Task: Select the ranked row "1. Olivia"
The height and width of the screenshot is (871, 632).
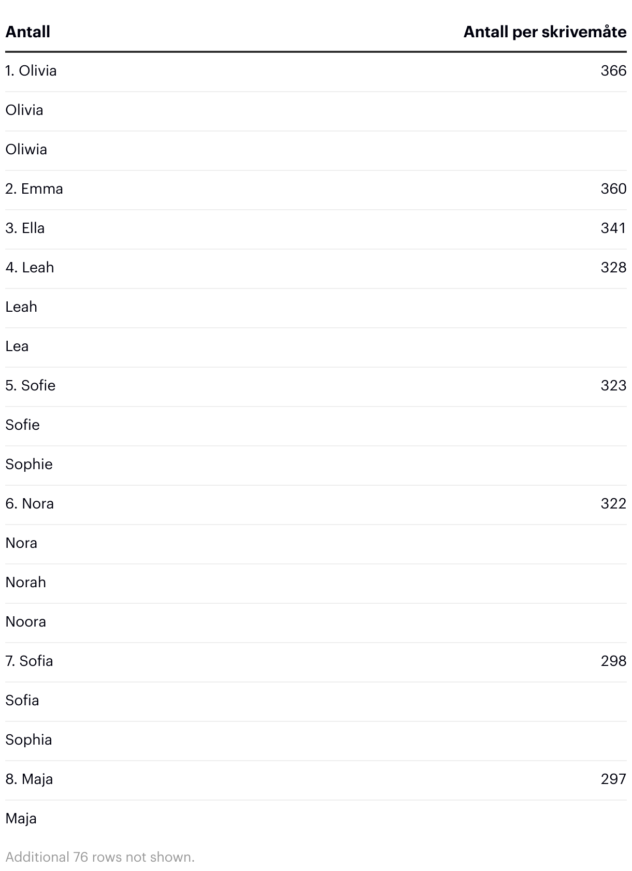Action: pos(31,70)
